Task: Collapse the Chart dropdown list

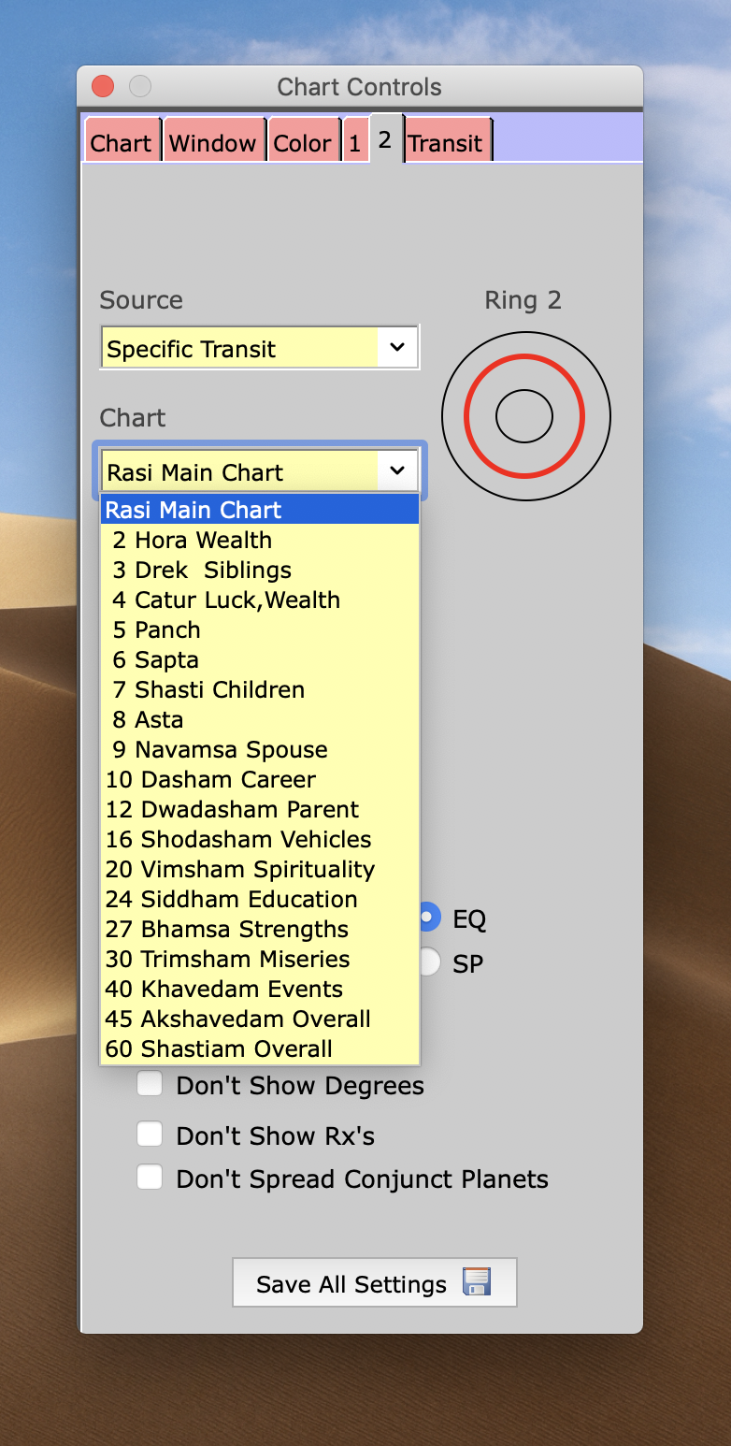Action: [397, 471]
